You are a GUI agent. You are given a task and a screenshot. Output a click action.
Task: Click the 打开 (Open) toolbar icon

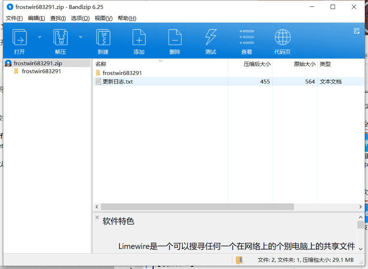pyautogui.click(x=19, y=38)
